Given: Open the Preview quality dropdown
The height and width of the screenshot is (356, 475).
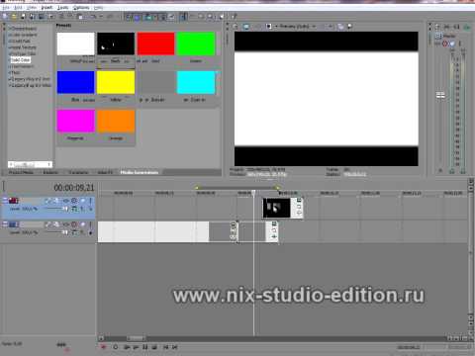Looking at the screenshot, I should tap(298, 26).
